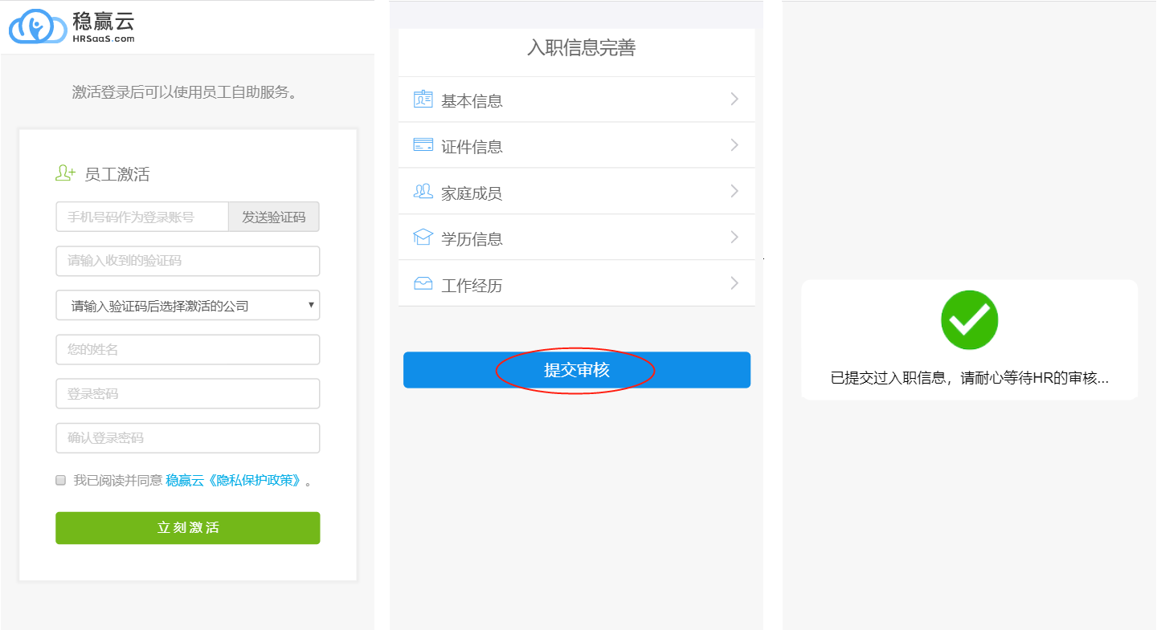The image size is (1157, 630).
Task: Open the 证件信息 menu entry
Action: pos(577,145)
